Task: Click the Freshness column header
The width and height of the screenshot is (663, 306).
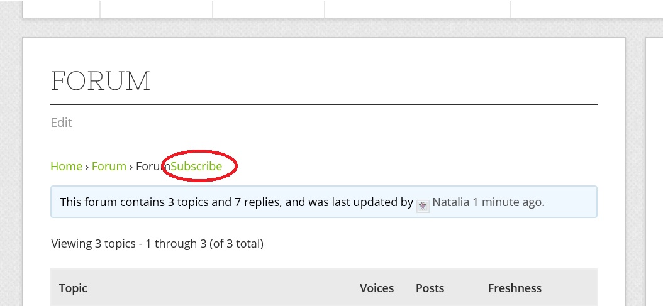Action: coord(515,288)
